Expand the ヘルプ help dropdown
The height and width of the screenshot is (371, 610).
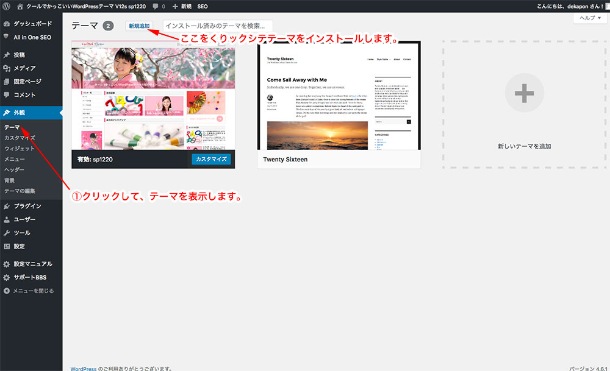click(590, 18)
